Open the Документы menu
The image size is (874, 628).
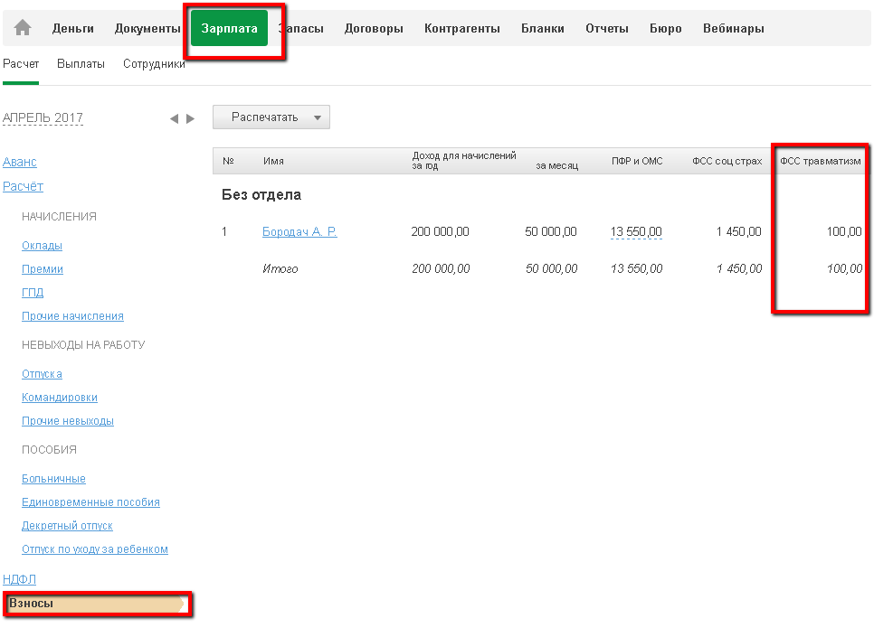click(x=147, y=28)
